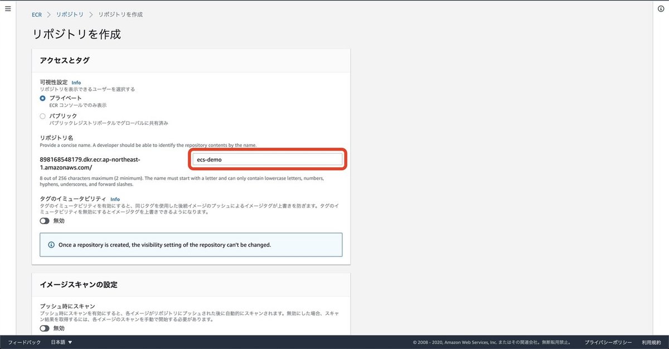The width and height of the screenshot is (669, 349).
Task: Open the 日本語 language dropdown
Action: (62, 342)
